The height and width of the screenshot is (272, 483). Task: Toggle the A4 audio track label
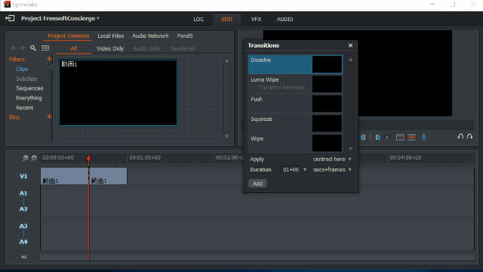click(x=23, y=242)
